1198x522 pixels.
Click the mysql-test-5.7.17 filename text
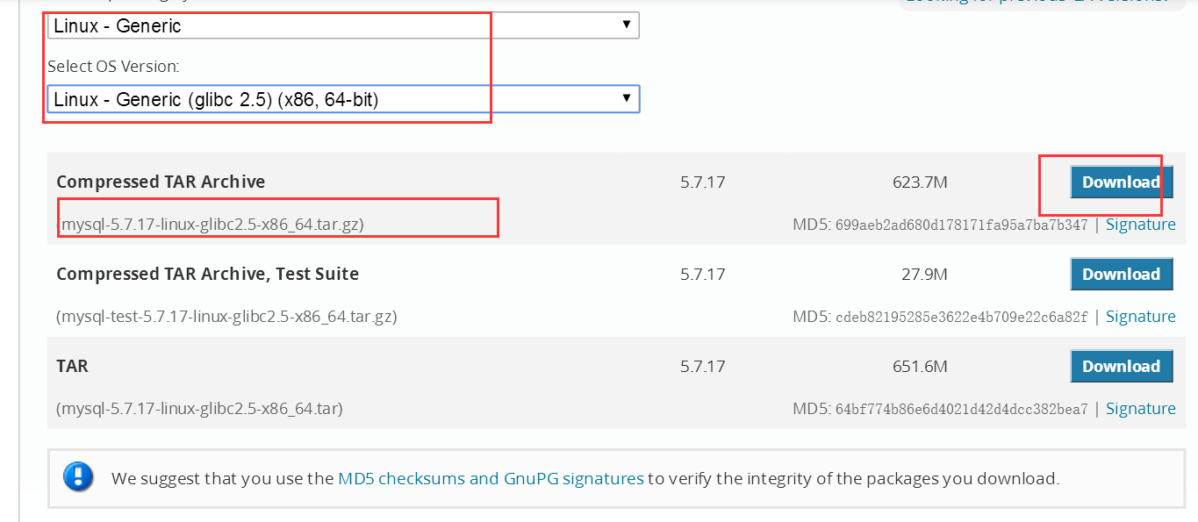coord(226,317)
